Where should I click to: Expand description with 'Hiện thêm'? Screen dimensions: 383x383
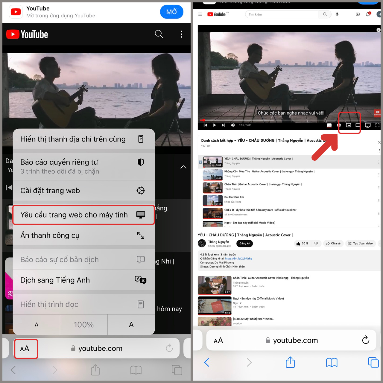coord(239,267)
